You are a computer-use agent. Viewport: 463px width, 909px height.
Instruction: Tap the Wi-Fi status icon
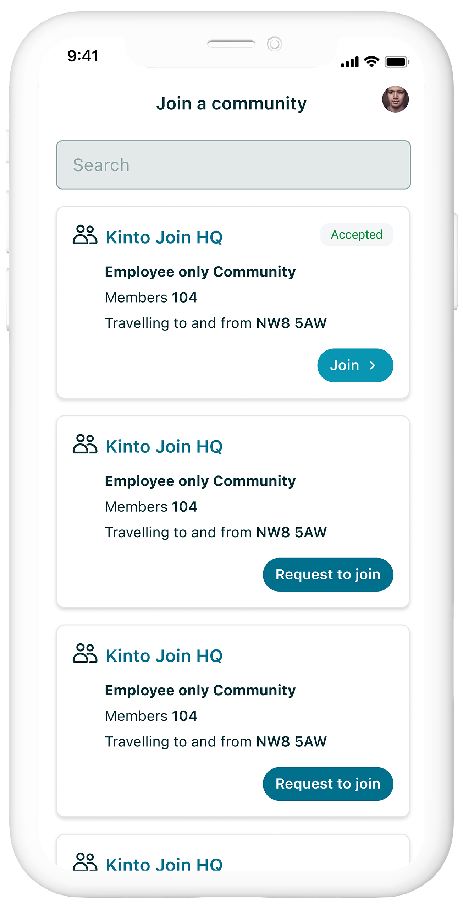371,62
